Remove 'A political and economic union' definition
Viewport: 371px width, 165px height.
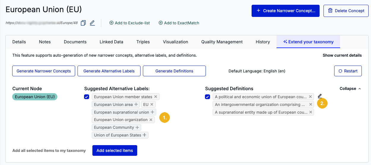310,97
